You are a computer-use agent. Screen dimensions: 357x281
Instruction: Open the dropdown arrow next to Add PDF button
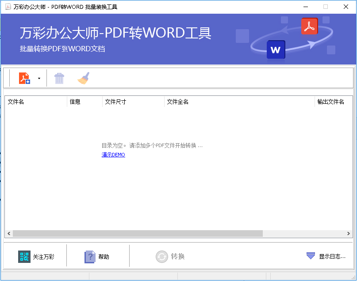[x=39, y=78]
